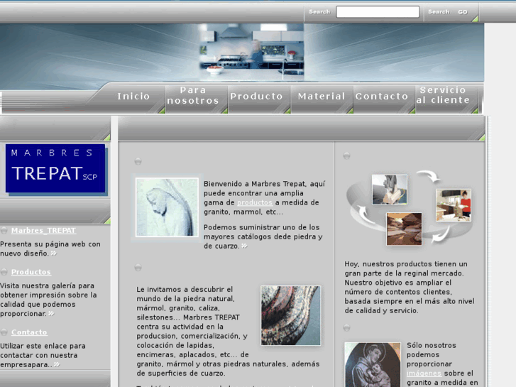Click the stone carving photo in cycle graphic
The height and width of the screenshot is (387, 516).
389,190
